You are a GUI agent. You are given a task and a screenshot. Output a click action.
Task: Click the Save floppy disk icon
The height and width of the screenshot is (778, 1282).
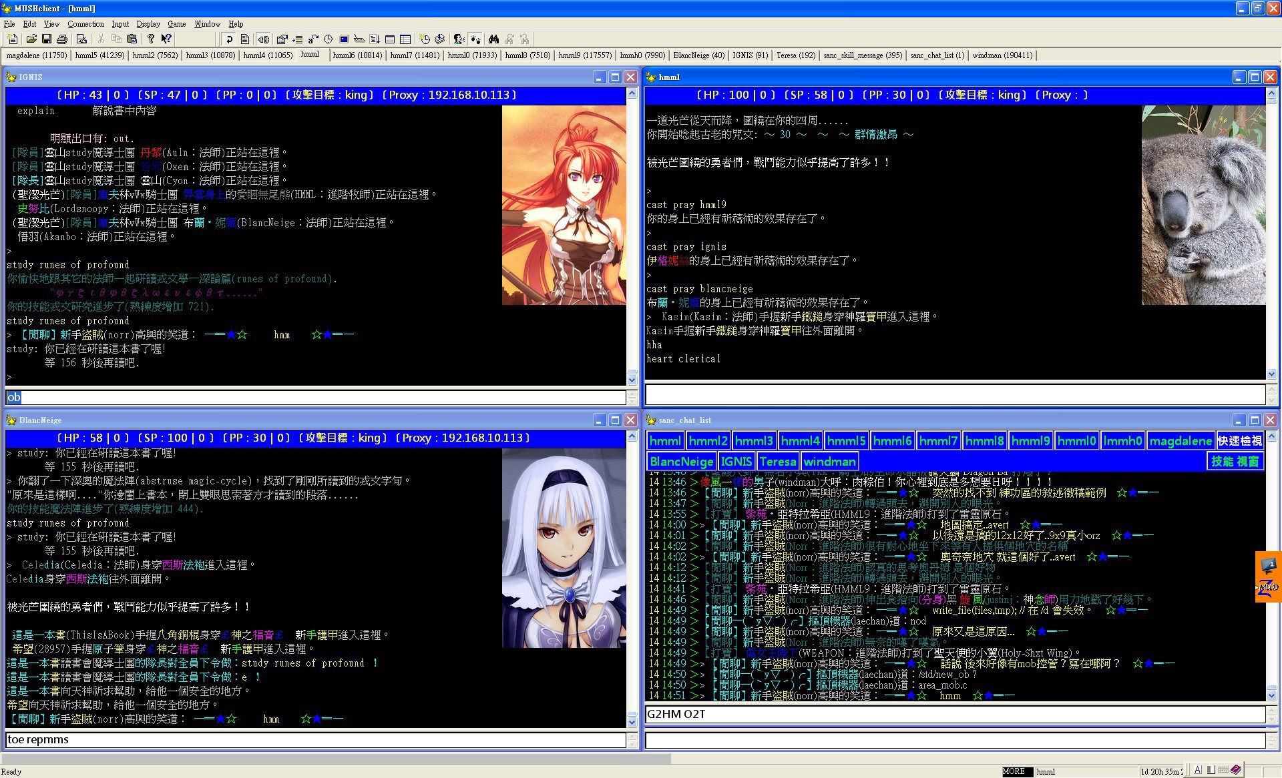click(x=46, y=39)
